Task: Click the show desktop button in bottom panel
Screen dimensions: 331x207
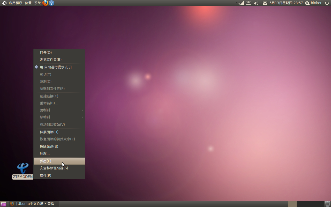Action: coord(3,204)
